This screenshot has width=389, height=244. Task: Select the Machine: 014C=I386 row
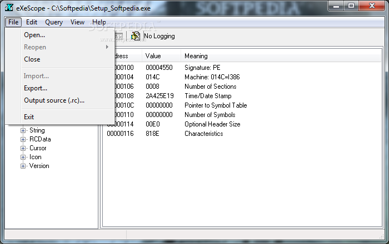[212, 77]
